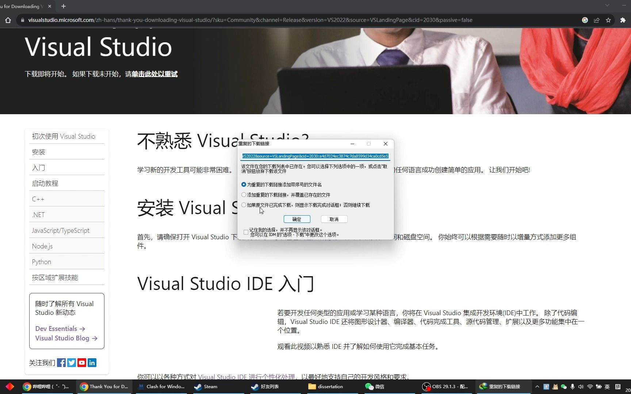Screen dimensions: 631x394
Task: Click Visual Studio IDE 进行个性化处理 link
Action: [x=246, y=377]
